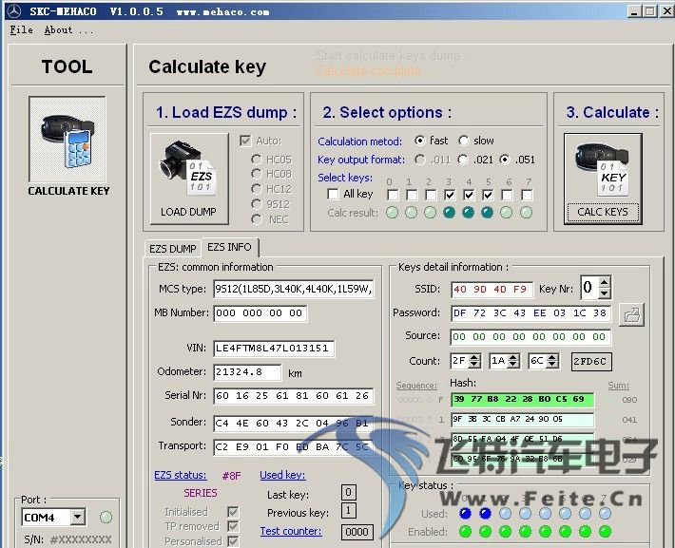Image resolution: width=675 pixels, height=548 pixels.
Task: Click calc result indicator for key 7
Action: pyautogui.click(x=526, y=213)
